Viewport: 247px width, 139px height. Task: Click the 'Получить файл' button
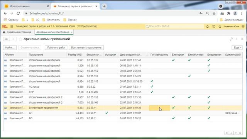[x=56, y=47]
